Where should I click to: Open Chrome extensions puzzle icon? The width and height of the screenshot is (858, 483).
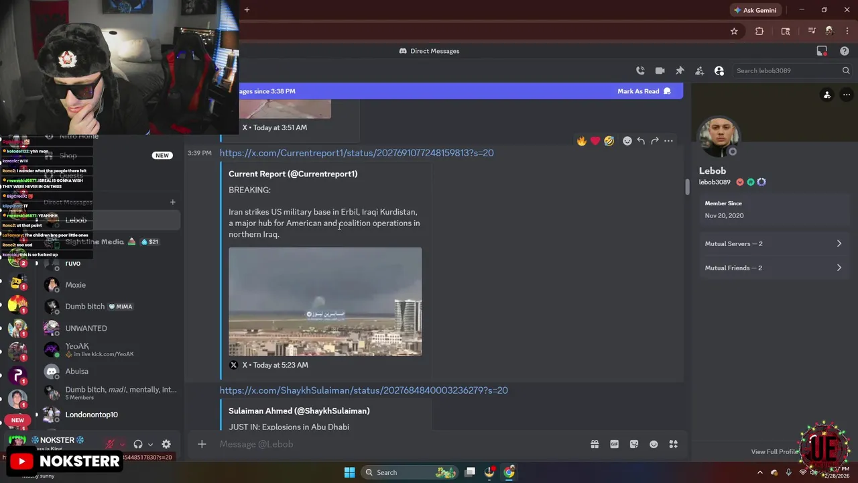[759, 31]
